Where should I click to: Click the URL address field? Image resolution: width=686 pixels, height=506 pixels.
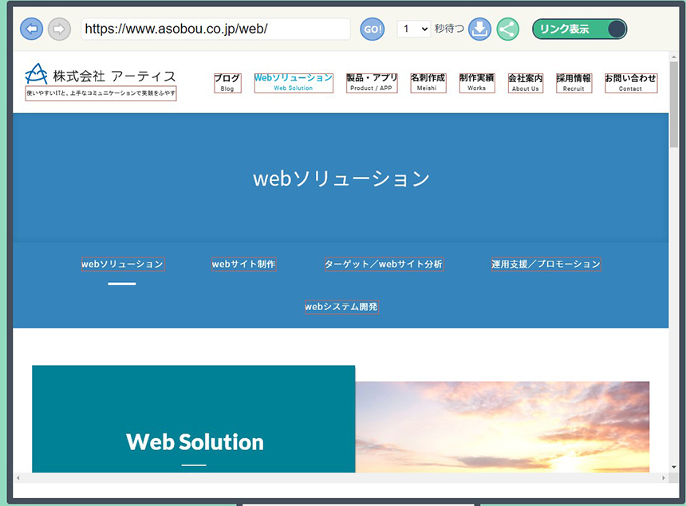coord(215,29)
